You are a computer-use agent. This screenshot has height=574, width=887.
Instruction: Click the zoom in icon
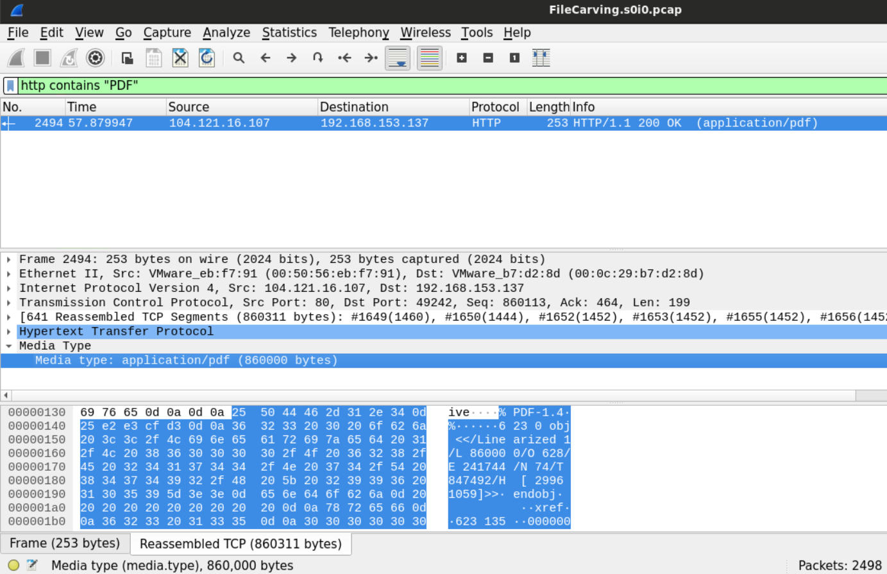pos(461,58)
